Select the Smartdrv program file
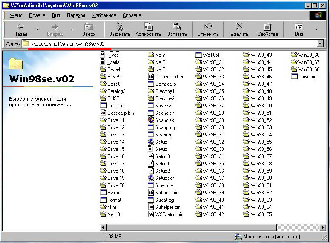The height and width of the screenshot is (243, 330). click(x=160, y=185)
